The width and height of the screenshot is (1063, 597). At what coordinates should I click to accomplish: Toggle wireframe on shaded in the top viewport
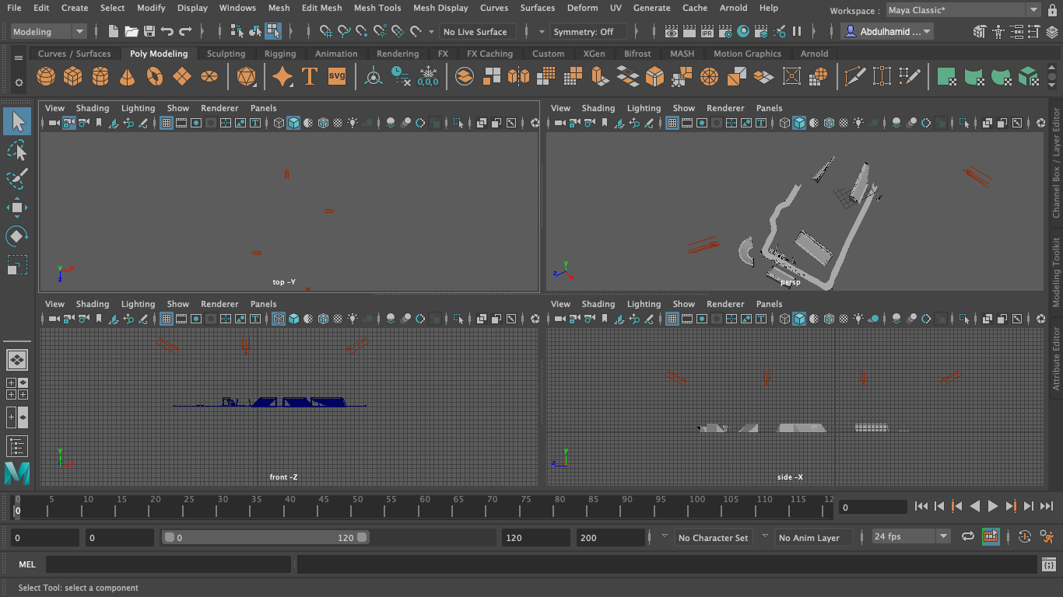click(324, 122)
